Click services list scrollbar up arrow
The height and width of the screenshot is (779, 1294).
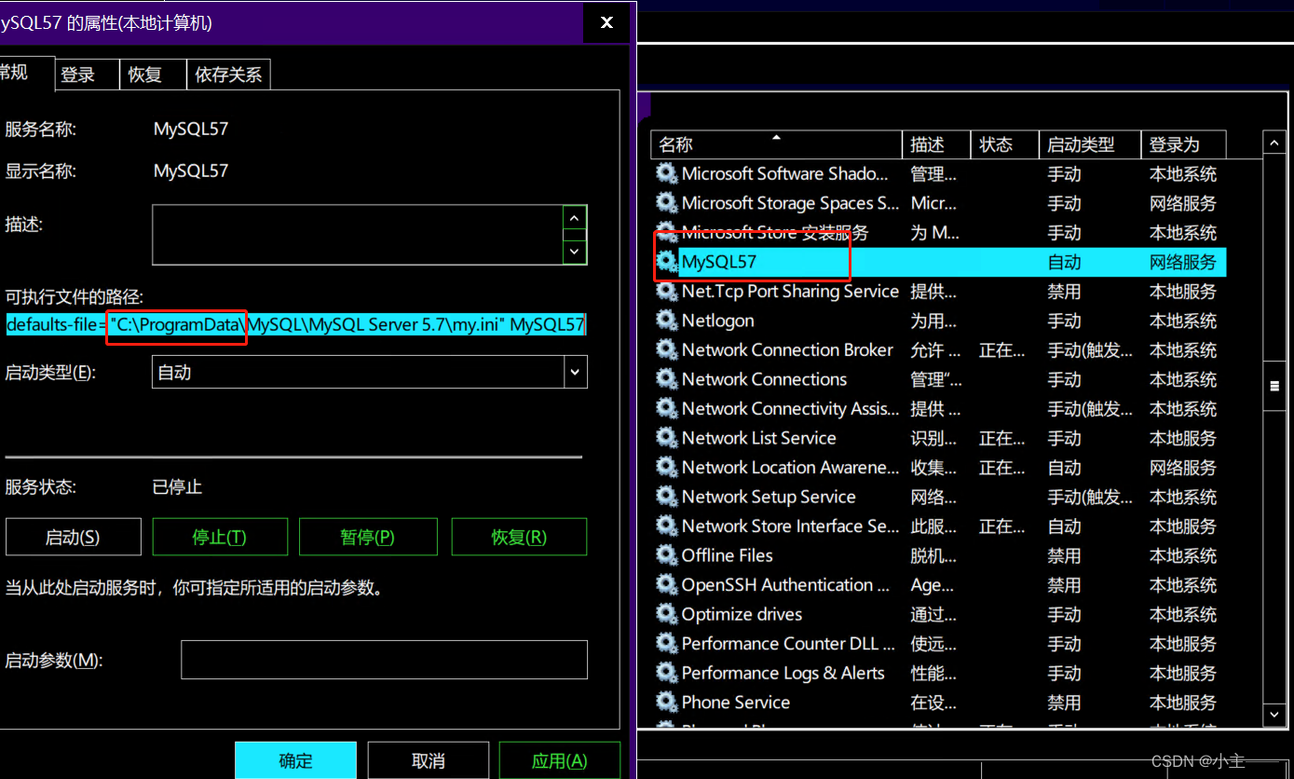tap(1274, 143)
